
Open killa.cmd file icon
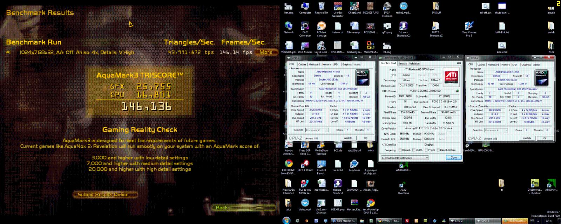502,47
